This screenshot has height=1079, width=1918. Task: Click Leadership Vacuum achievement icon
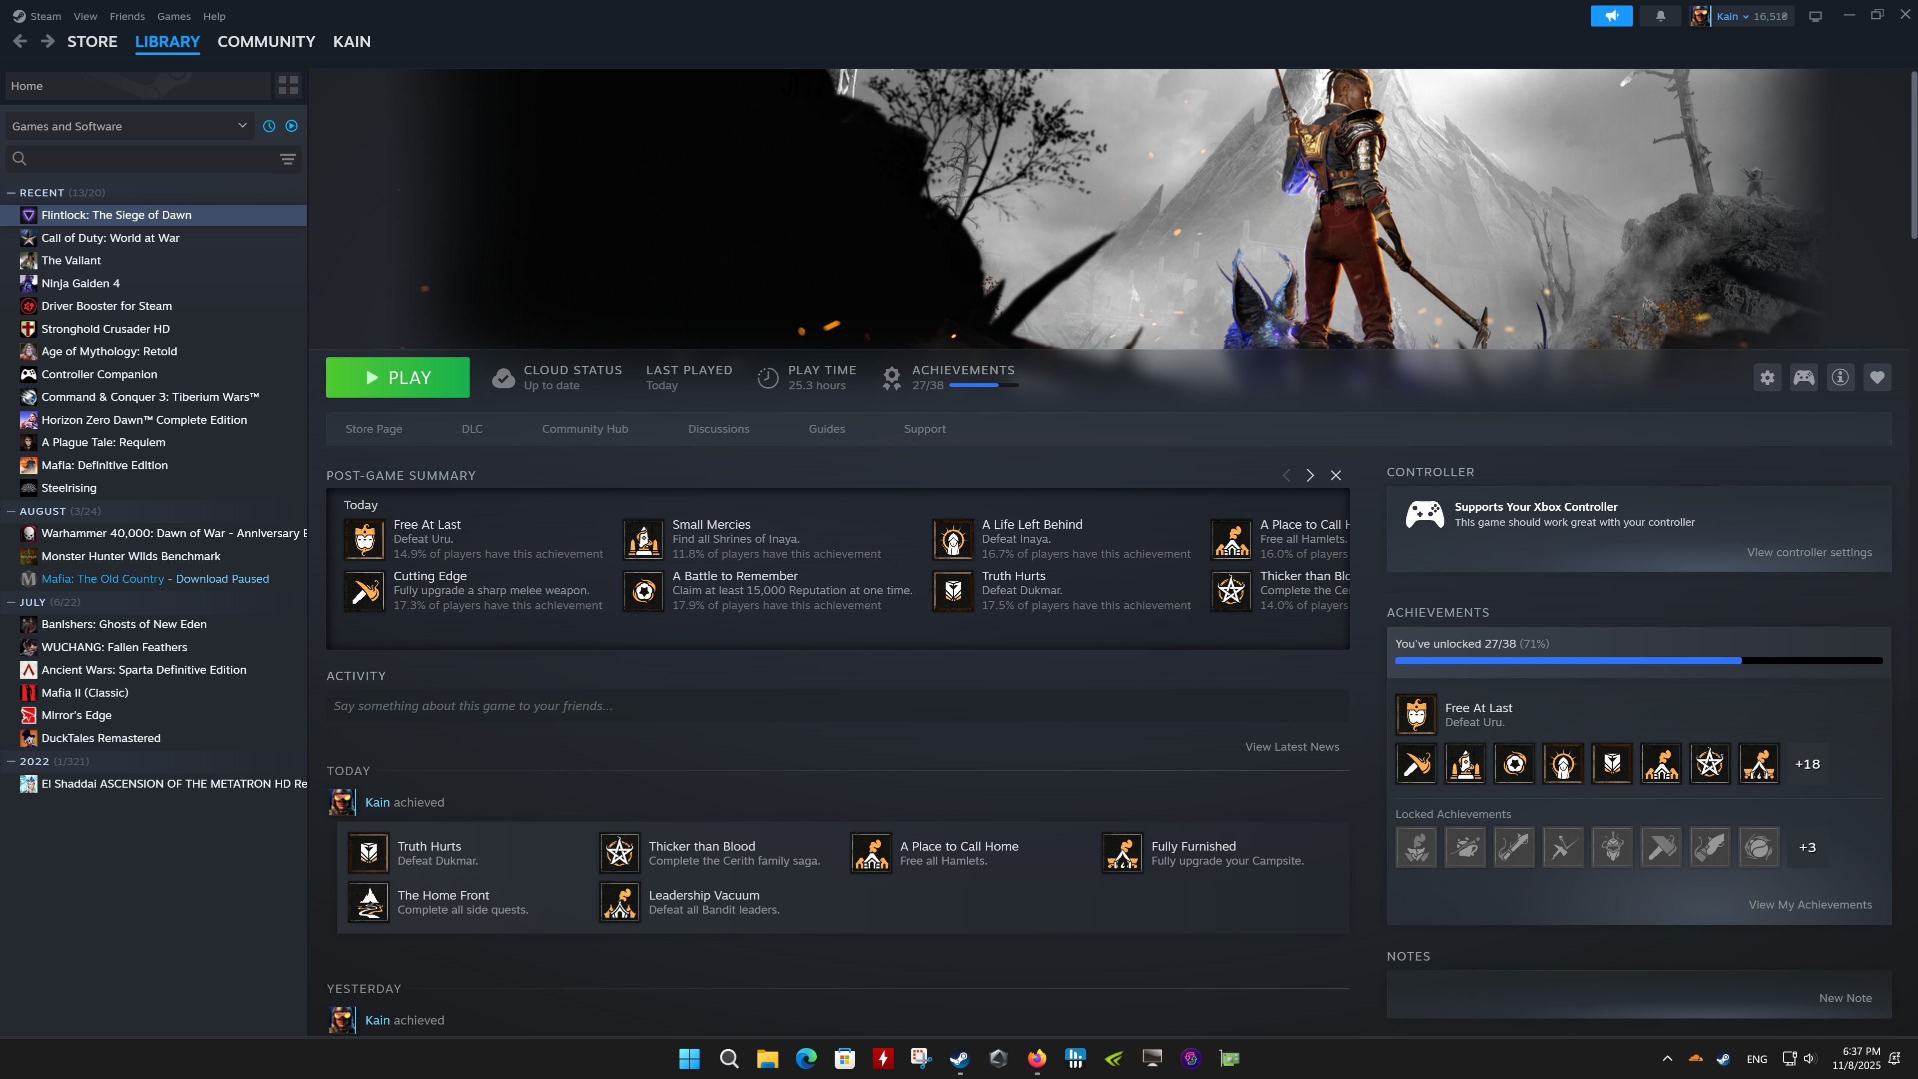pos(620,902)
